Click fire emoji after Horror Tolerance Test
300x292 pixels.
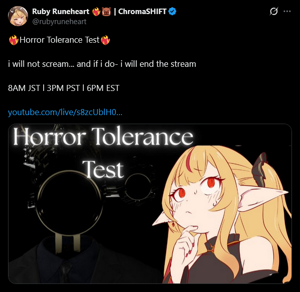pos(105,40)
